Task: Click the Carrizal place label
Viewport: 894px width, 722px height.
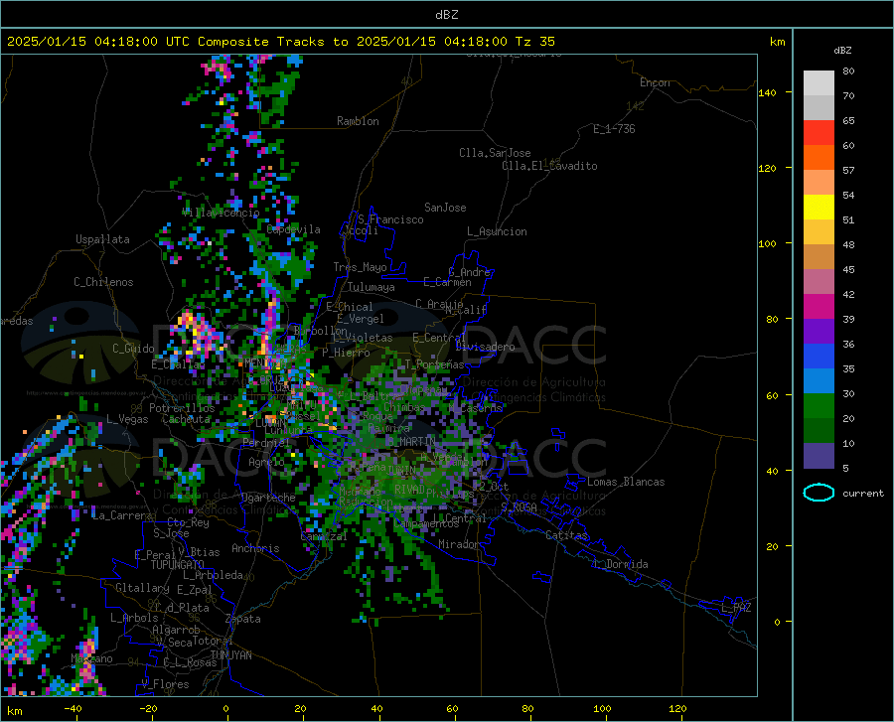Action: pyautogui.click(x=323, y=536)
